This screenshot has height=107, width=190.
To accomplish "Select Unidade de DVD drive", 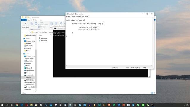I will pos(29,82).
